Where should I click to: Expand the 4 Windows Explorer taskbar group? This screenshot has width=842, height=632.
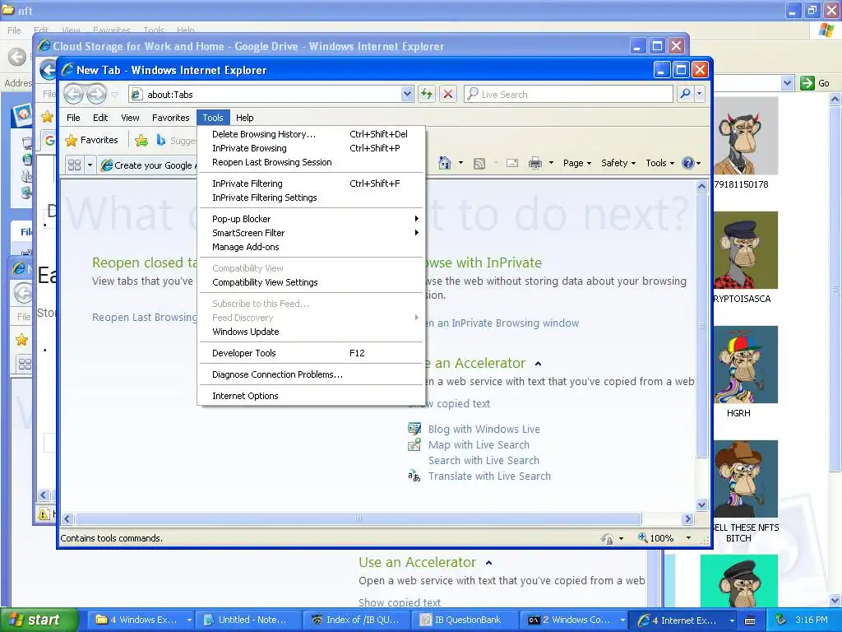pos(189,620)
